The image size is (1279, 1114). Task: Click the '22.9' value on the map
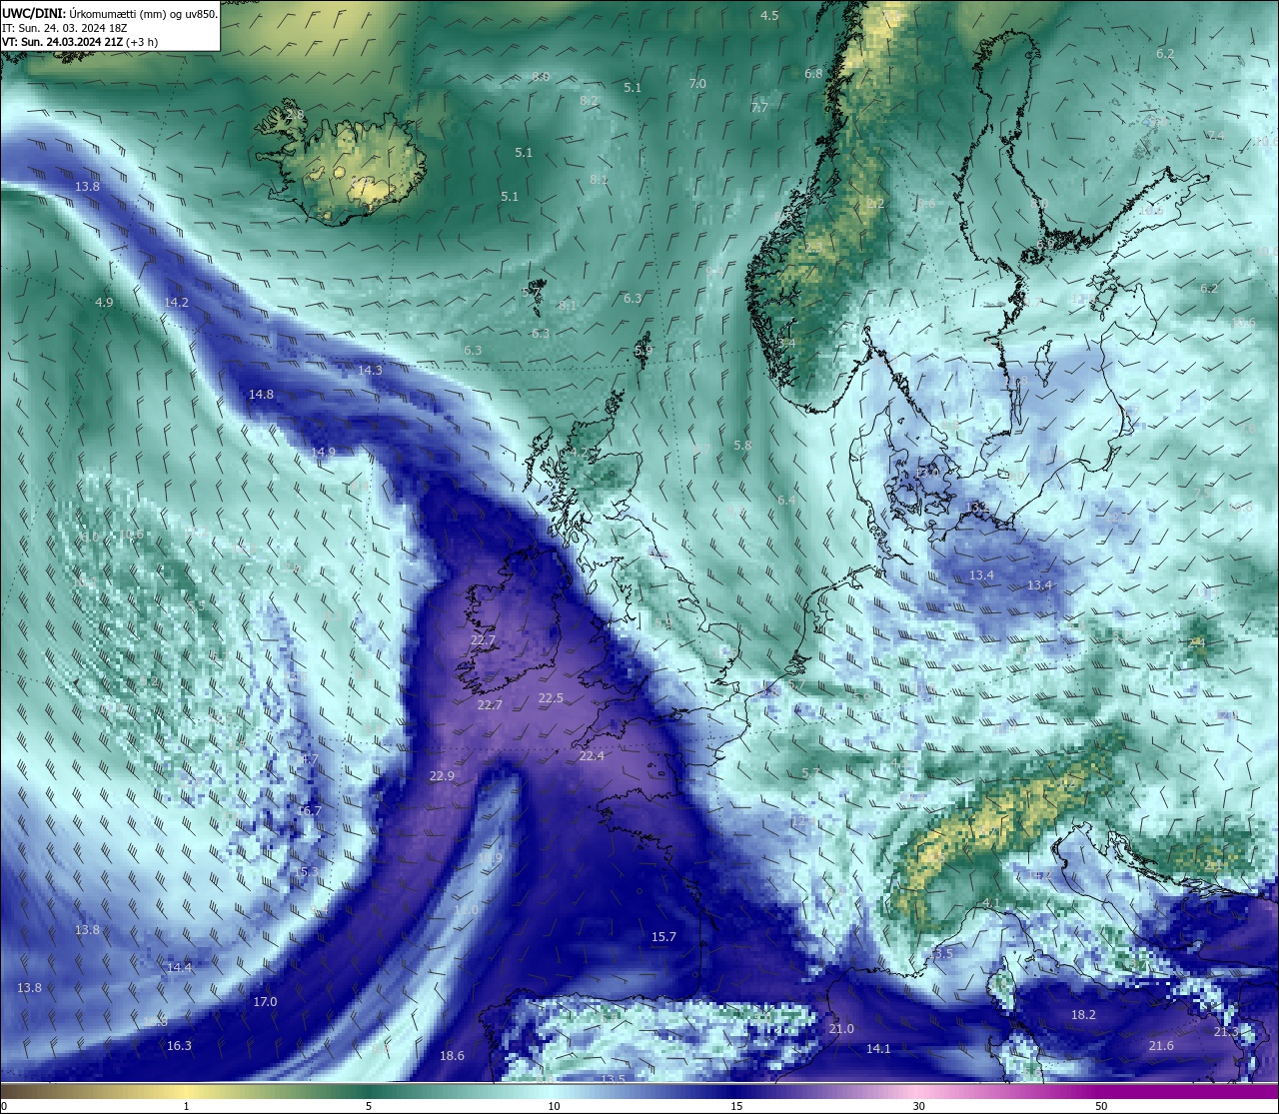click(x=442, y=776)
